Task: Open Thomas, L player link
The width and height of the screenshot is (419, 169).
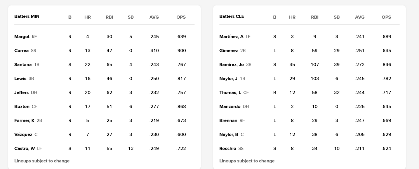Action: [x=230, y=92]
